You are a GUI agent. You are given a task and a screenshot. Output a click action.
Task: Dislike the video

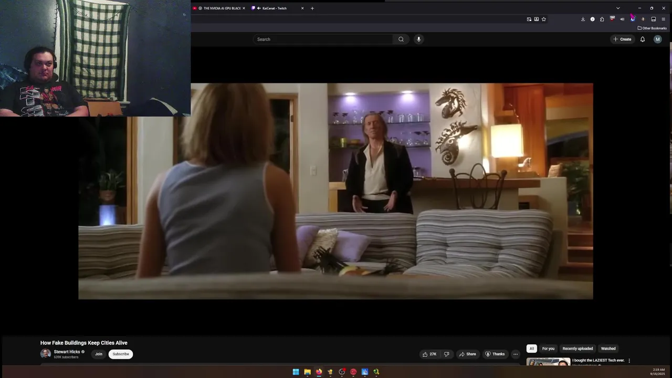point(446,354)
